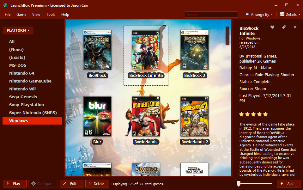
Task: Filter by Super Nintendo (SNES) platform
Action: click(x=33, y=113)
